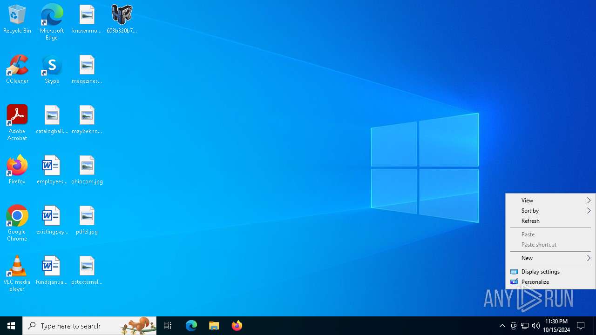596x335 pixels.
Task: Open Display settings from context menu
Action: 550,272
